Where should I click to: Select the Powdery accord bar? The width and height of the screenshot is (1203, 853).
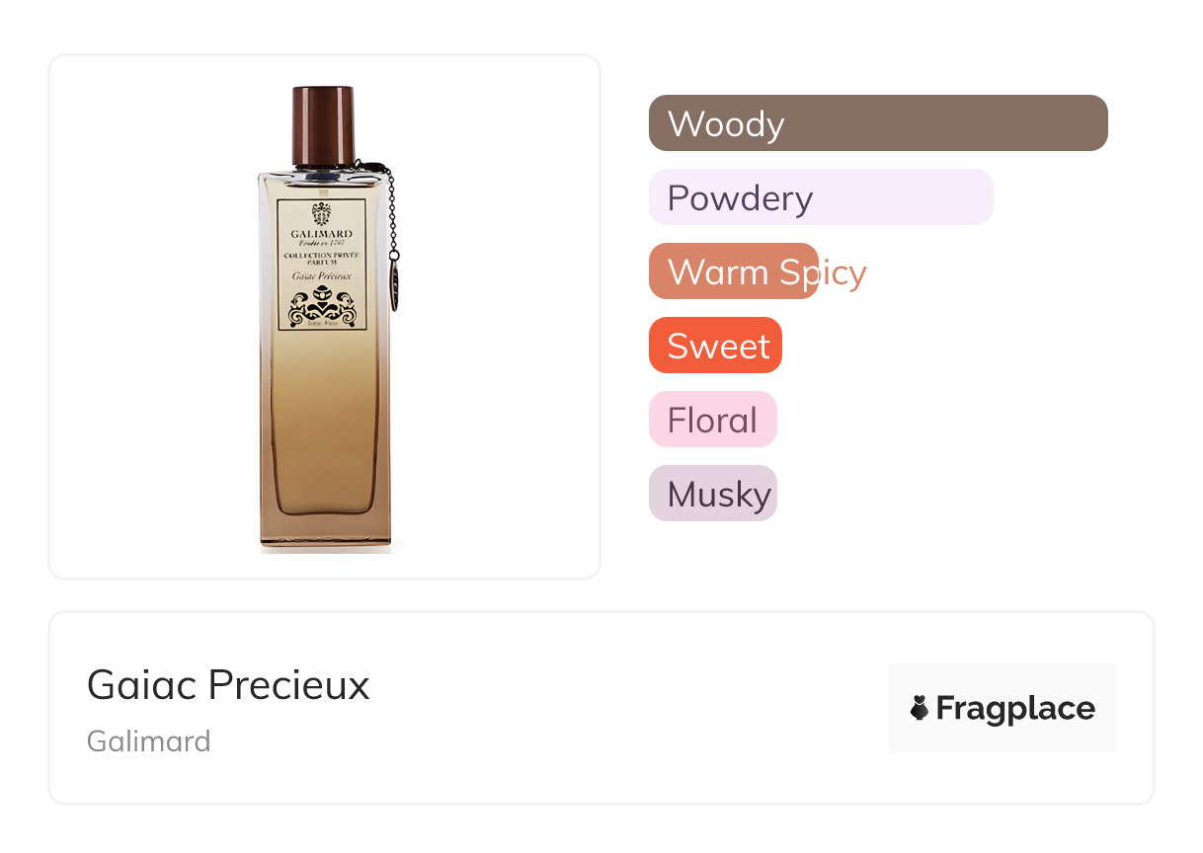820,197
